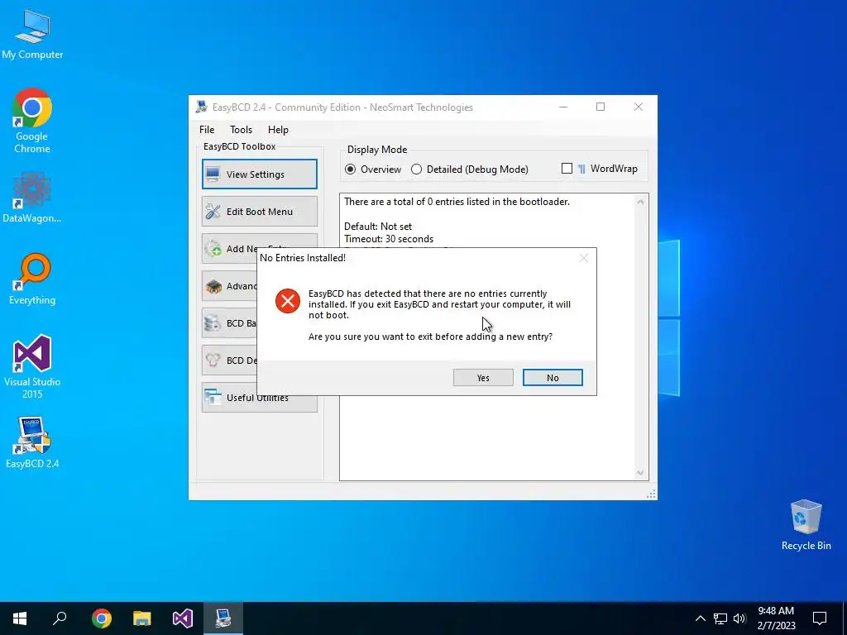Click the 'Timeout: 30 seconds' text
The width and height of the screenshot is (847, 635).
(389, 239)
